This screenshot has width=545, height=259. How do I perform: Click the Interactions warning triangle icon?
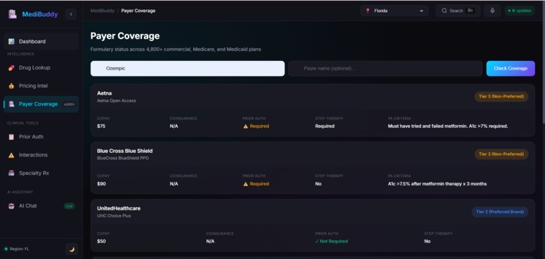[x=11, y=155]
